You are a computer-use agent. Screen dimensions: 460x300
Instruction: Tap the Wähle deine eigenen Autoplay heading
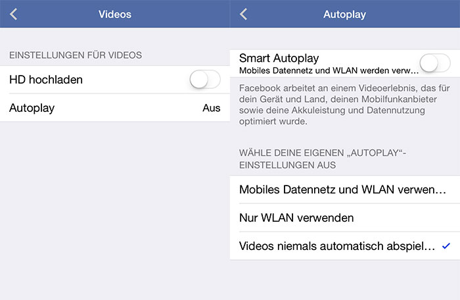click(323, 159)
